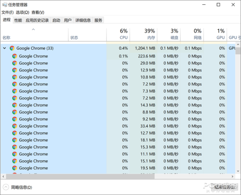
Task: Switch to the 应用历史记录 tab
Action: (x=37, y=20)
